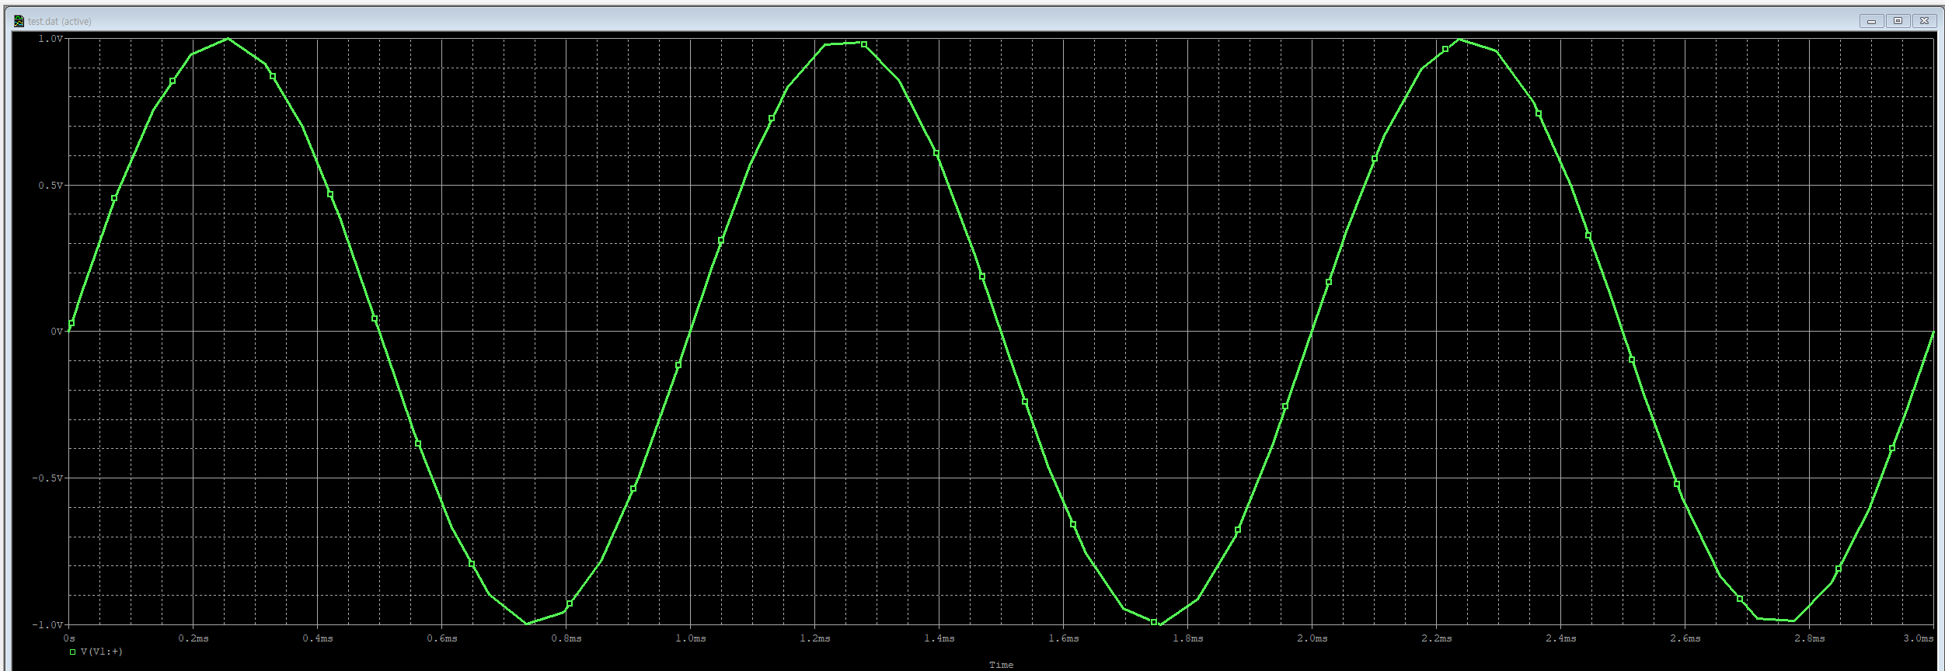Close the test.dat plot window
This screenshot has height=671, width=1945.
point(1924,21)
